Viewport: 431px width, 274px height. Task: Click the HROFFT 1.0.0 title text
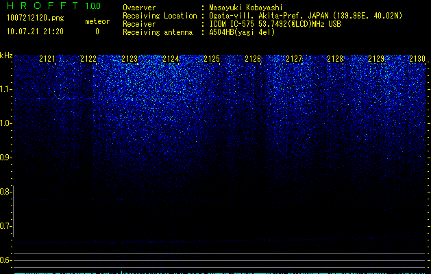(53, 5)
